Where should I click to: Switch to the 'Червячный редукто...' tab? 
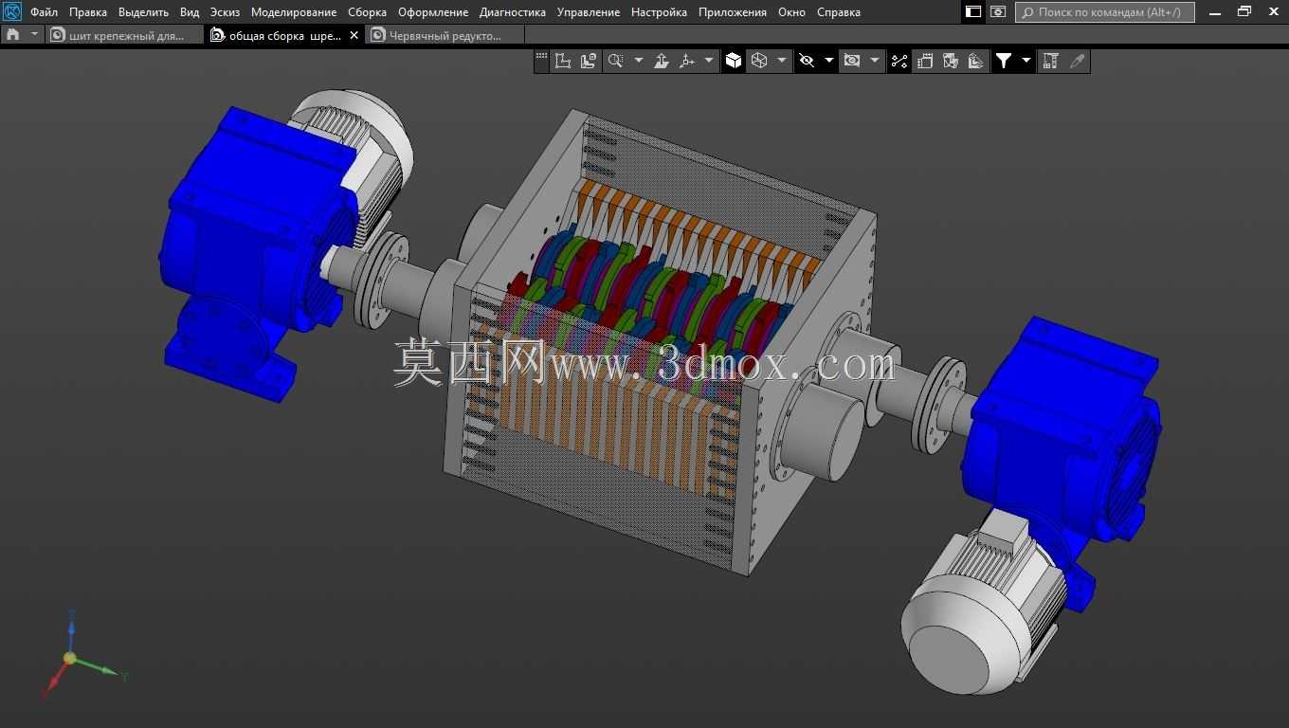pyautogui.click(x=445, y=35)
